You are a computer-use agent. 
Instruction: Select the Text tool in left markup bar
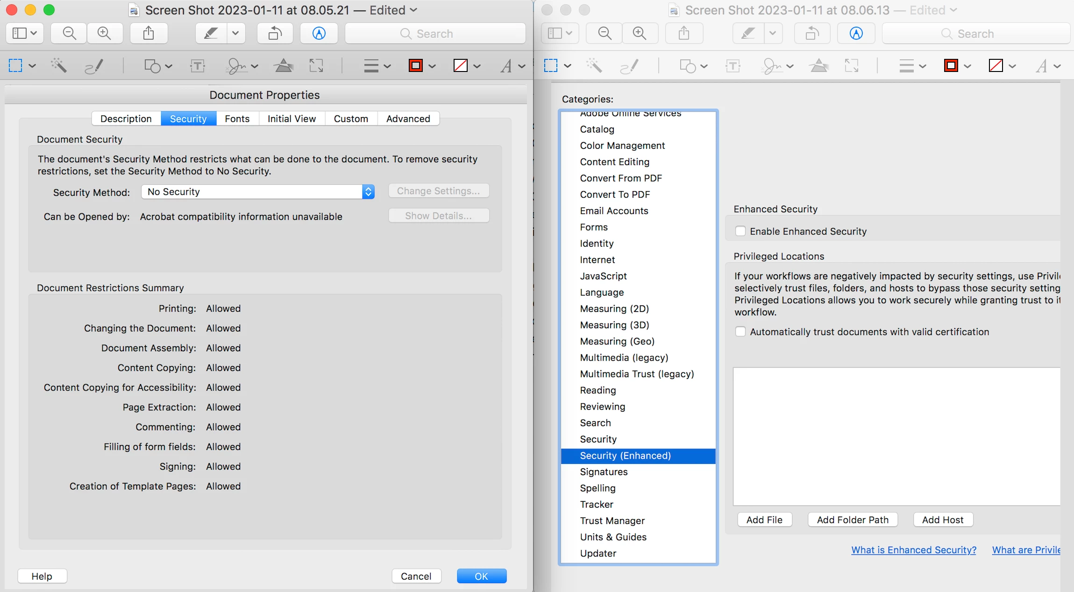pos(198,66)
